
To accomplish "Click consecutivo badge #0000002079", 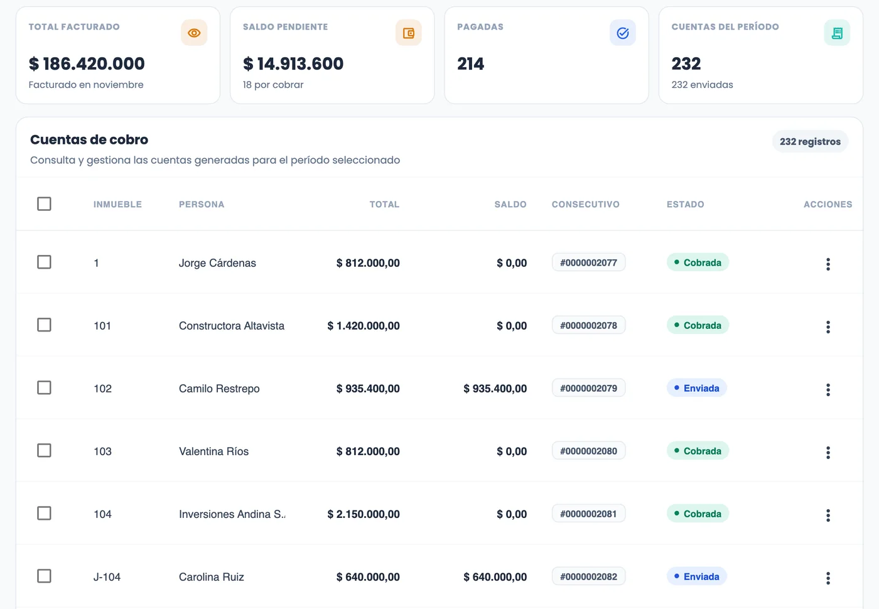I will pos(589,388).
